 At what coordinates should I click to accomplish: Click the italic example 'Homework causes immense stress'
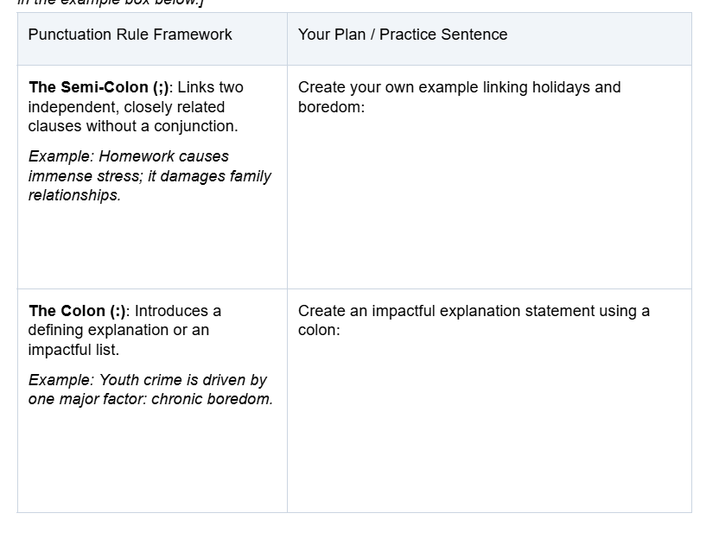pyautogui.click(x=129, y=166)
